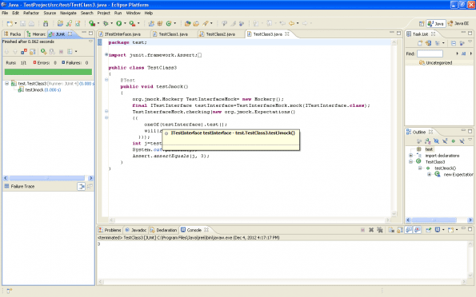Toggle Hide Non-Public Members in Outline toolbar

coord(454,141)
